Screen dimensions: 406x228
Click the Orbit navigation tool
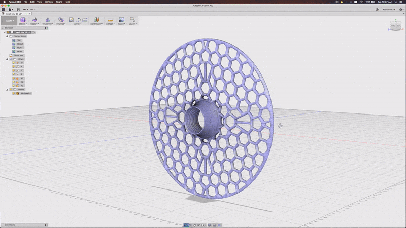tap(186, 225)
